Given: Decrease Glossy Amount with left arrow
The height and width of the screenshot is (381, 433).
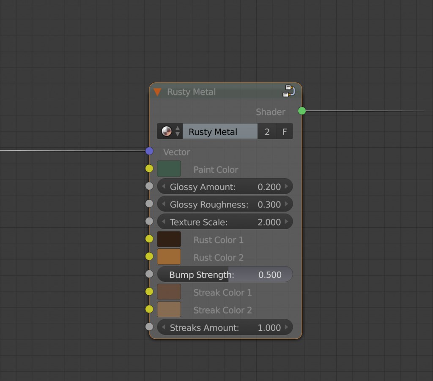Looking at the screenshot, I should 164,187.
